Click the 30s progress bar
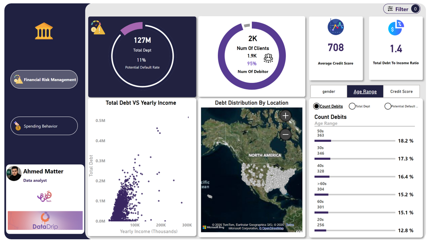431x246 pixels. 354,159
